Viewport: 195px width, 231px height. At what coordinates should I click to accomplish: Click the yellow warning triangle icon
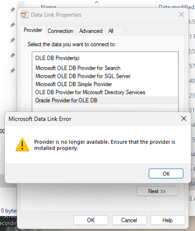tap(22, 145)
